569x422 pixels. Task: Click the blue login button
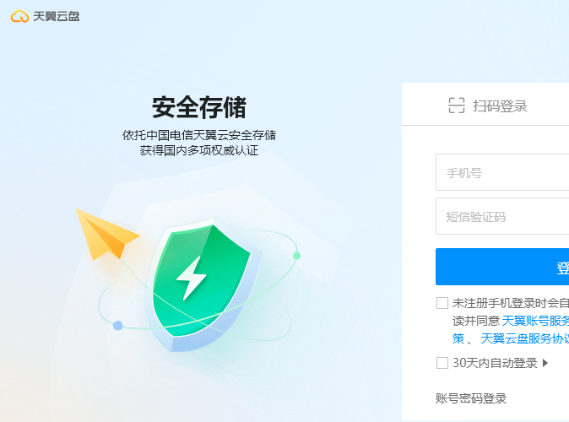[502, 267]
